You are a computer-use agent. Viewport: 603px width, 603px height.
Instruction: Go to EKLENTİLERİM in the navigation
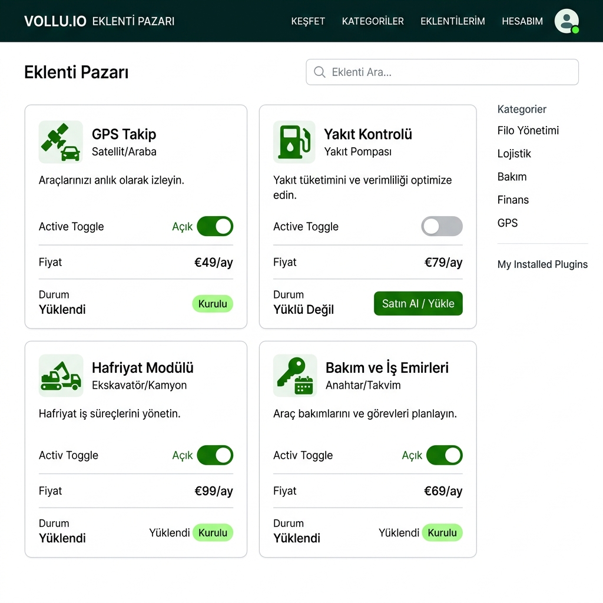(453, 21)
